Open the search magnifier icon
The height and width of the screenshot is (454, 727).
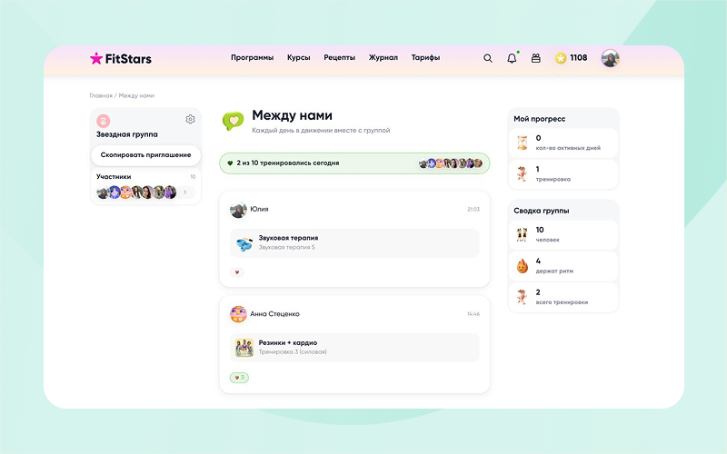488,58
